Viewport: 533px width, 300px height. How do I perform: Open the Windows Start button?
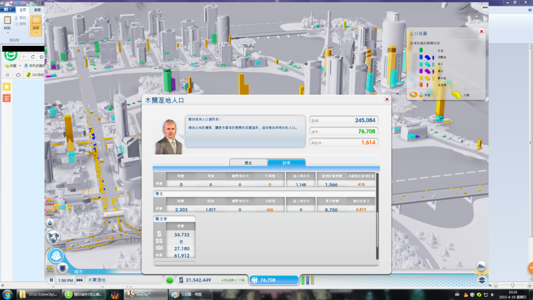click(x=7, y=294)
